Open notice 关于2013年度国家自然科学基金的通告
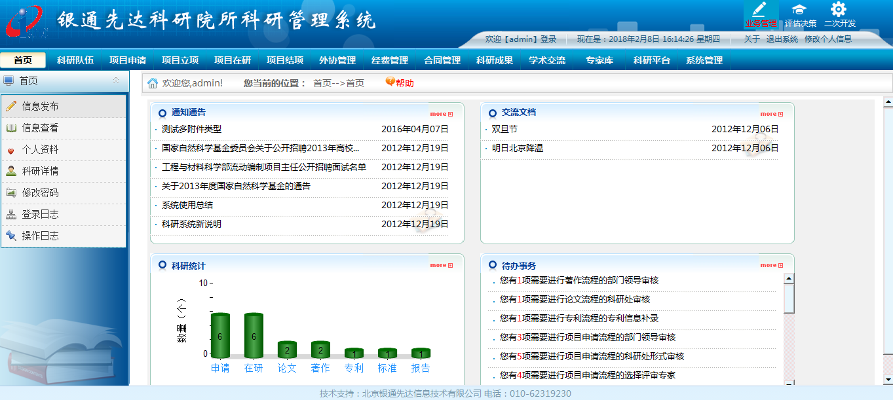This screenshot has height=400, width=893. tap(236, 186)
